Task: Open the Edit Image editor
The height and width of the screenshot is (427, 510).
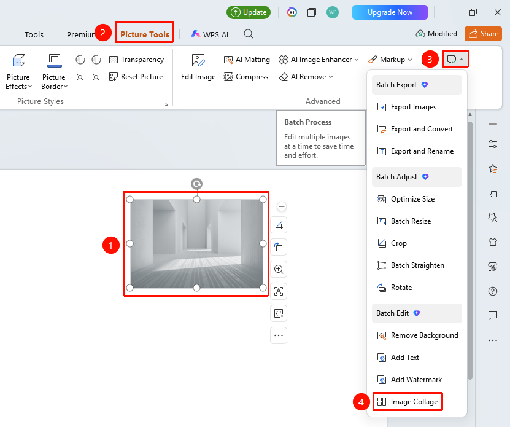Action: (x=198, y=68)
